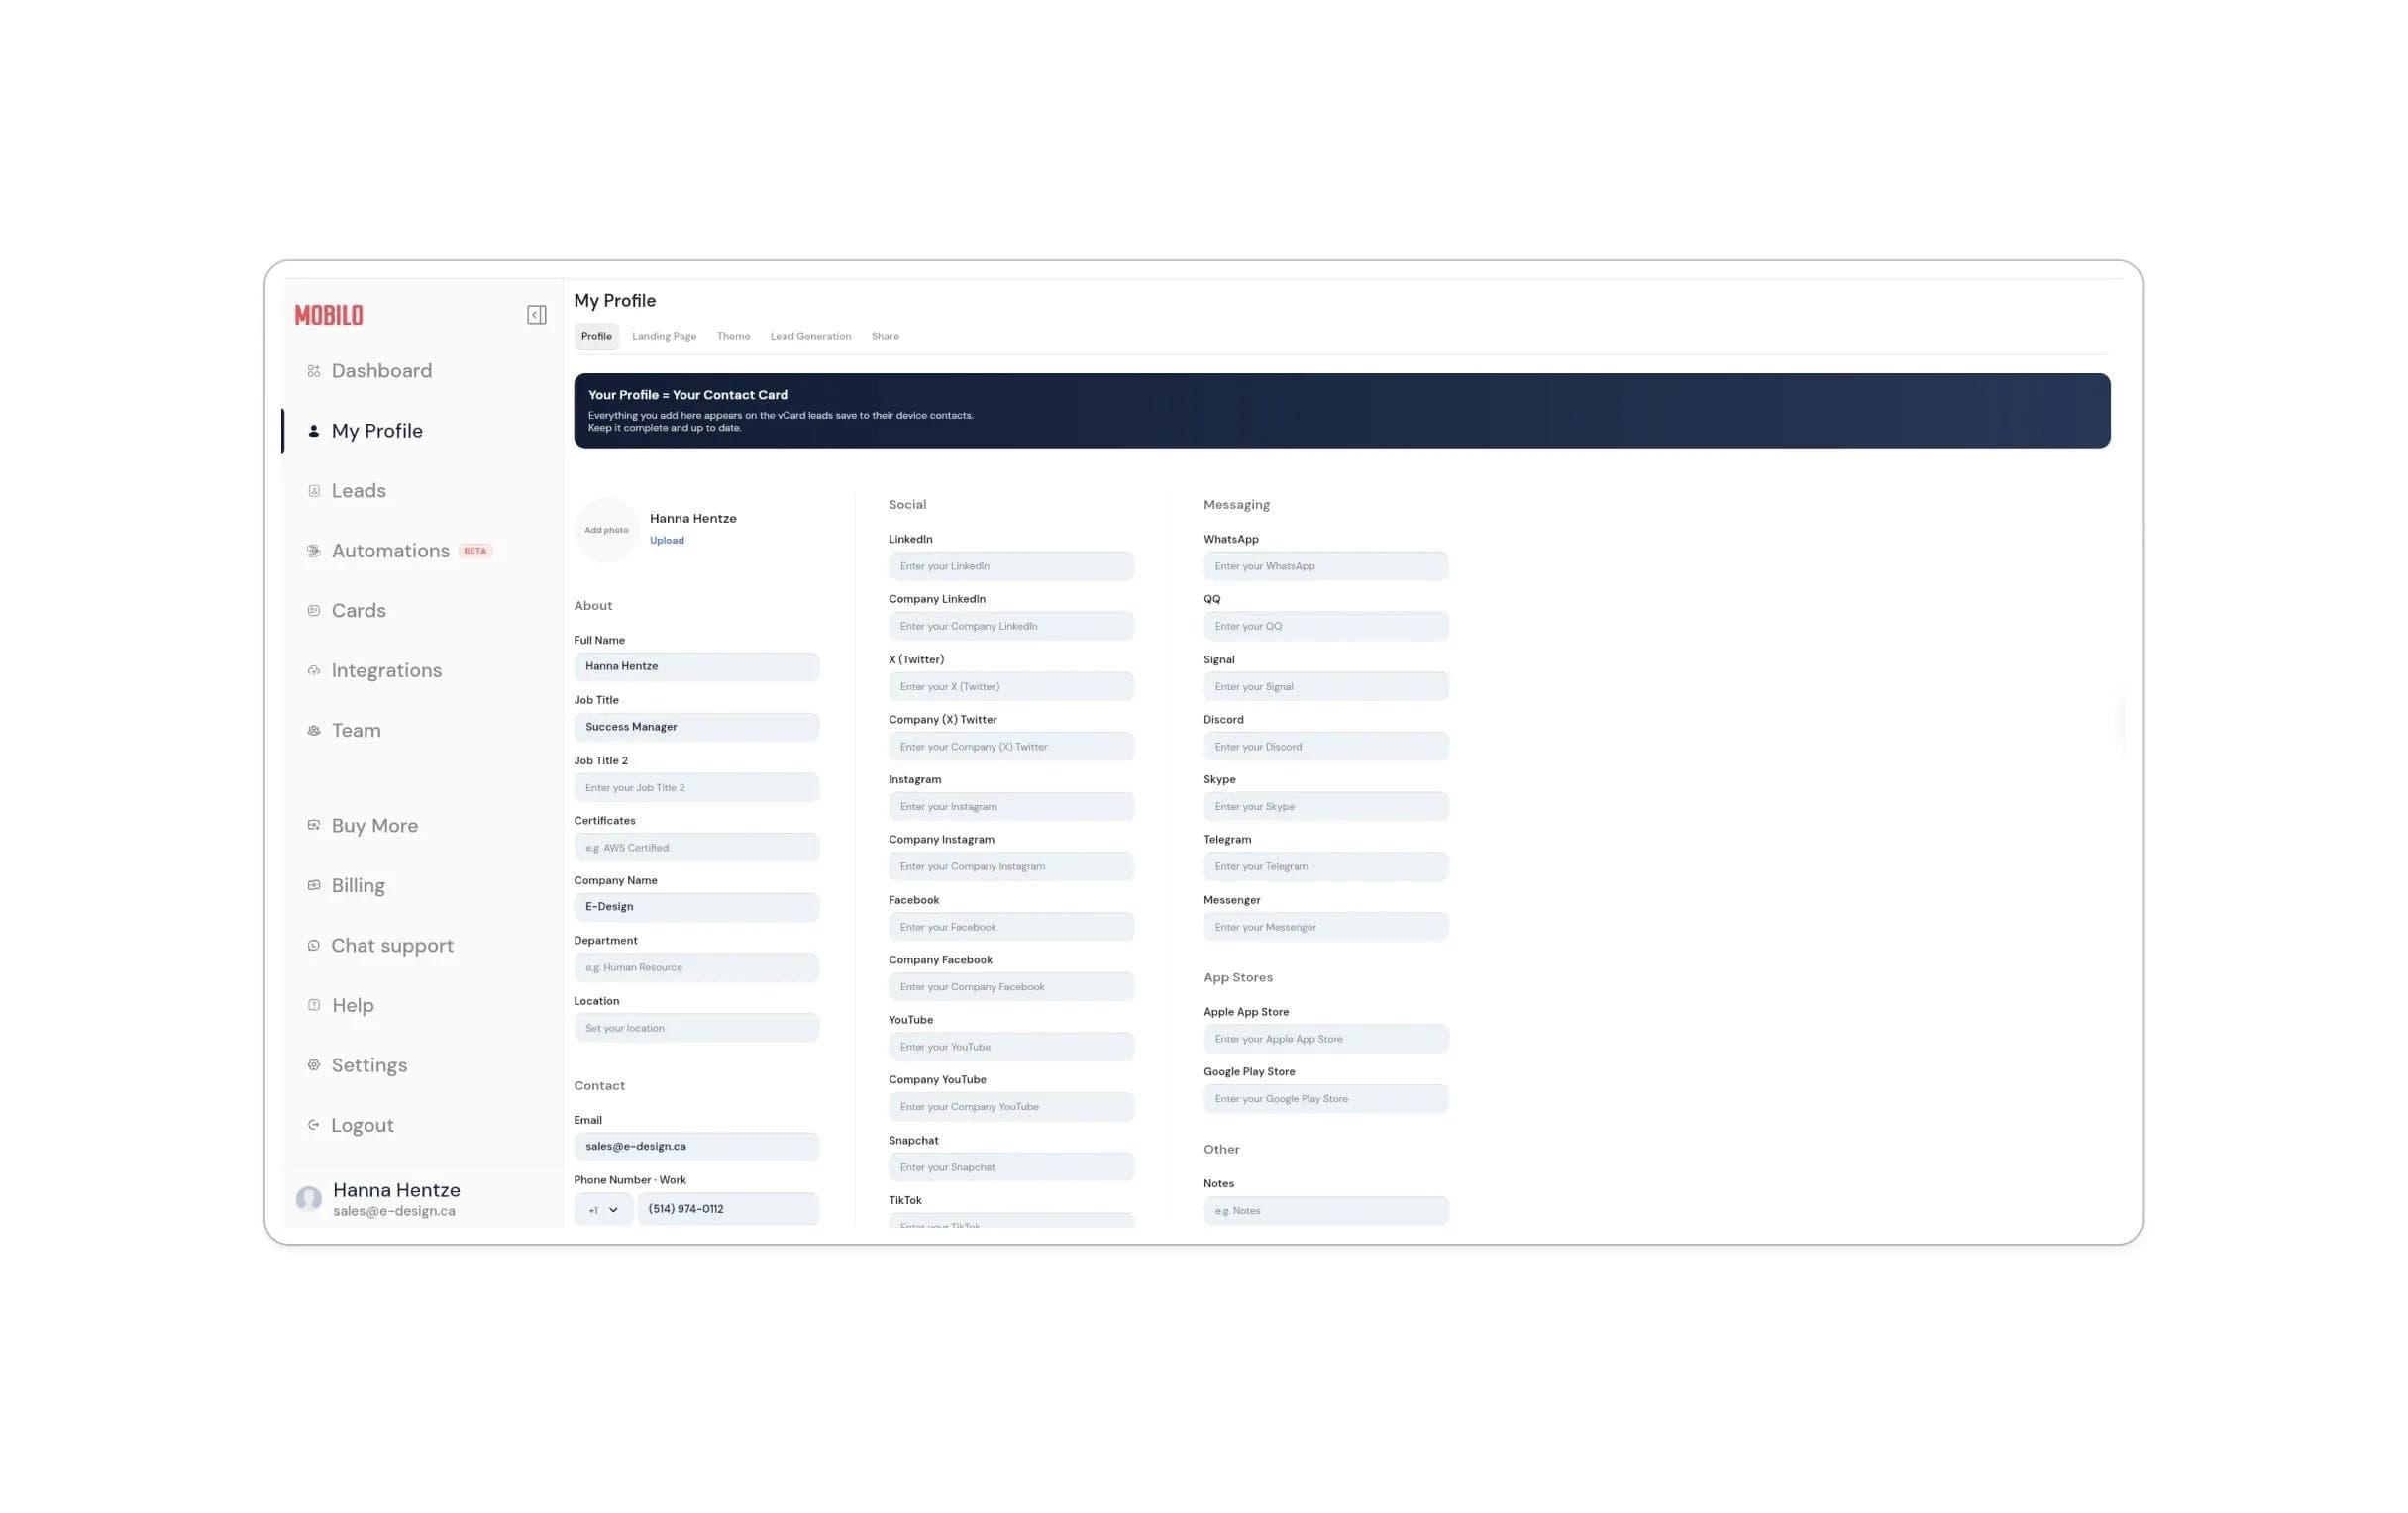Click Logout in the sidebar
The image size is (2408, 1513).
362,1125
